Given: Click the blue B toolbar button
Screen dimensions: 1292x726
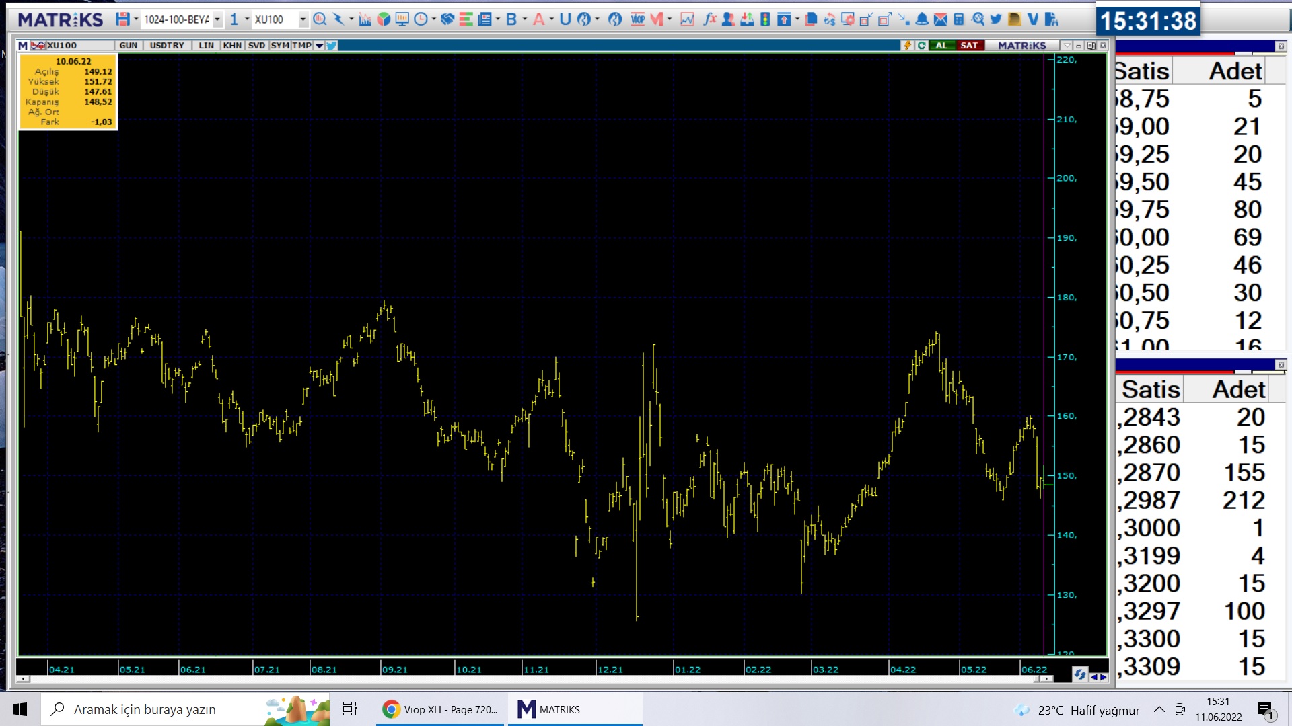Looking at the screenshot, I should (x=511, y=19).
